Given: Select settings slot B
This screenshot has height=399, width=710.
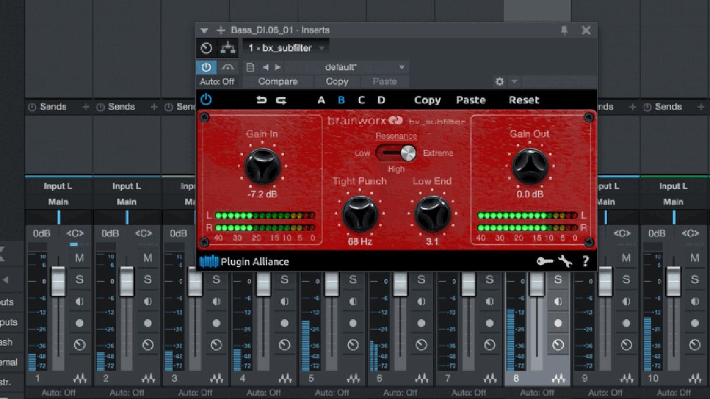Looking at the screenshot, I should [x=341, y=100].
